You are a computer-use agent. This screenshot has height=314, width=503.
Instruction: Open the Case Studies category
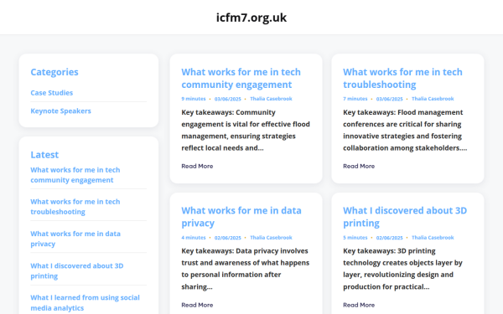click(52, 93)
